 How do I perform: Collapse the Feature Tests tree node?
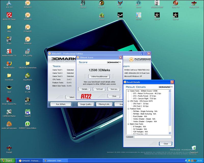(x=128, y=109)
